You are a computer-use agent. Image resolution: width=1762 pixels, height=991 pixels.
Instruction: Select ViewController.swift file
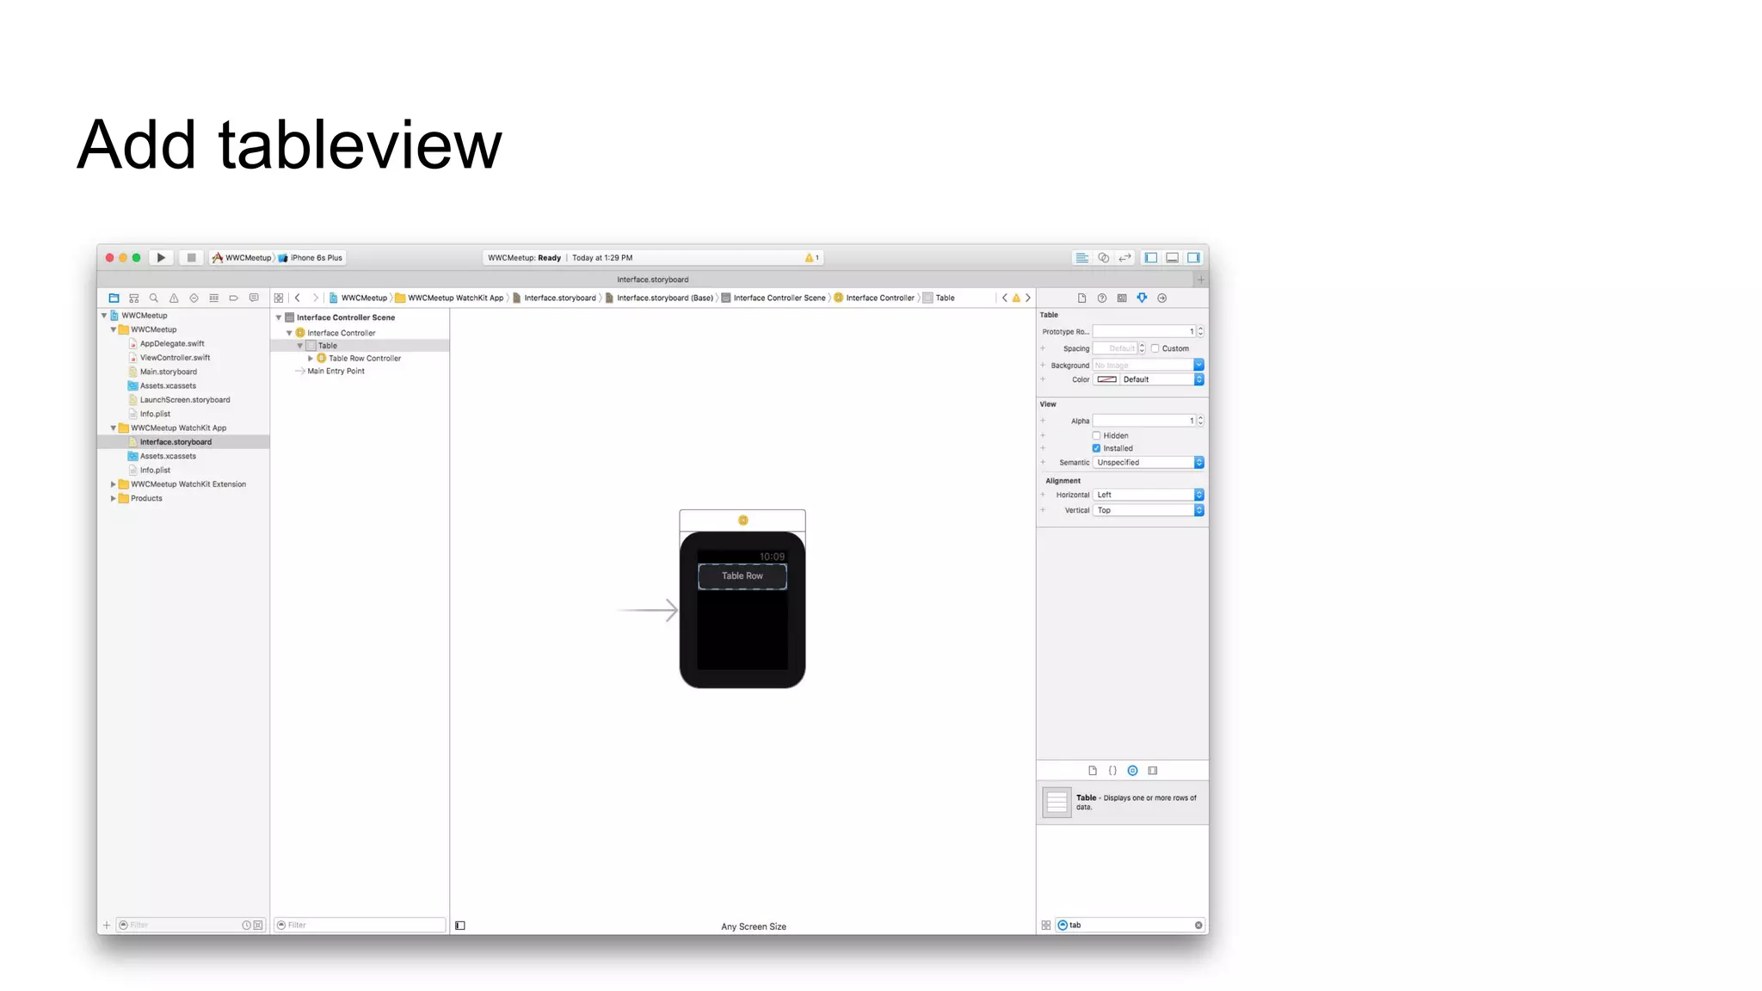[175, 358]
